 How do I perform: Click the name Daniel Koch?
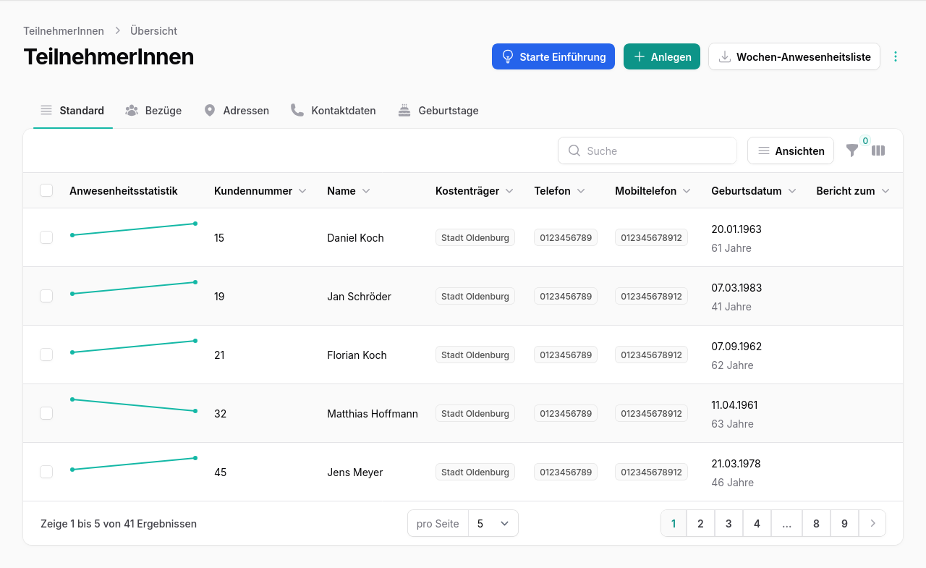click(355, 237)
